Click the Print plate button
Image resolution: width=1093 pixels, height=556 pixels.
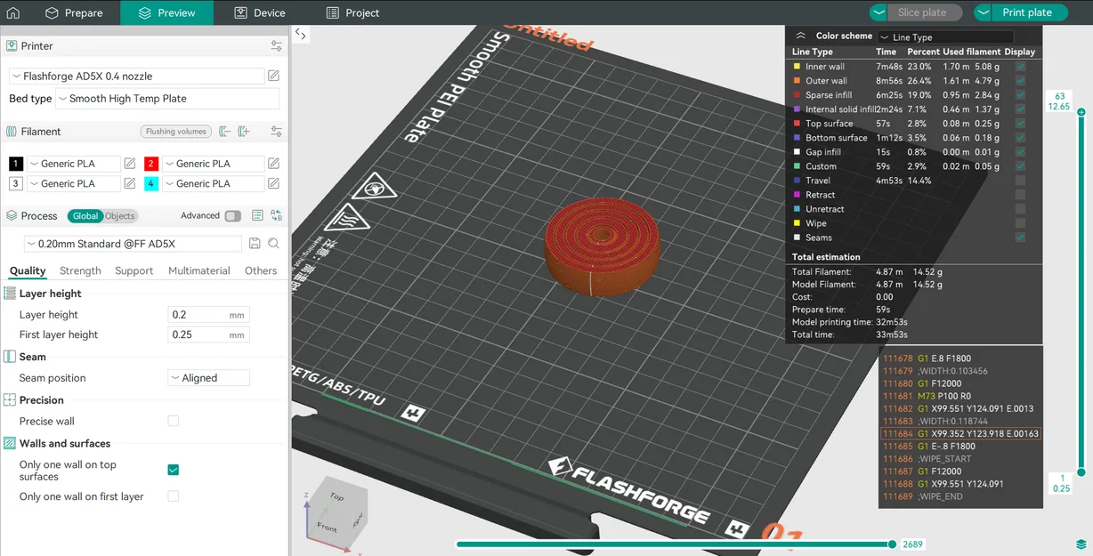click(x=1028, y=12)
